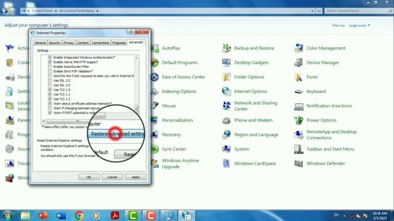Click Cancel in Internet Properties
Image resolution: width=394 pixels, height=221 pixels.
click(x=112, y=177)
